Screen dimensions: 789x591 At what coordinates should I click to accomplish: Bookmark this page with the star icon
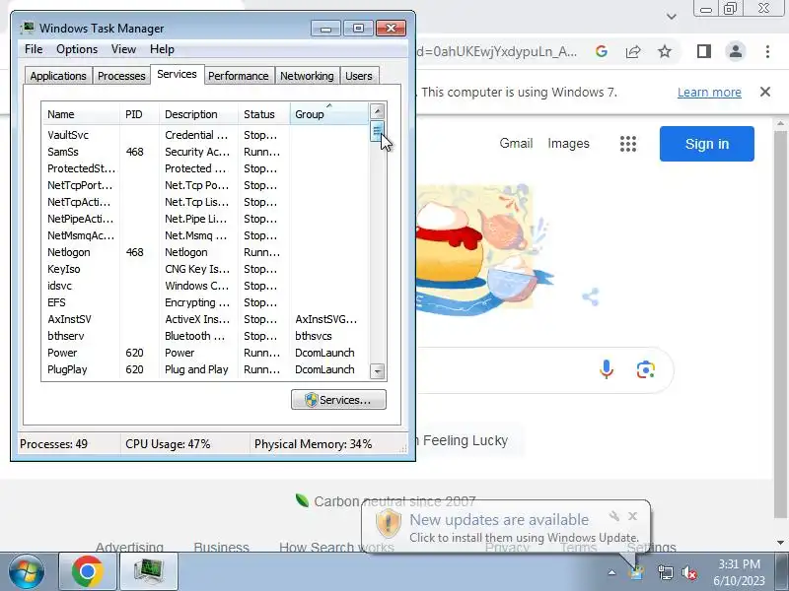click(x=665, y=51)
